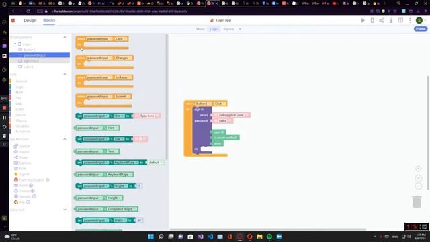The image size is (430, 242).
Task: Zoom out on the blocks workspace
Action: tap(418, 186)
